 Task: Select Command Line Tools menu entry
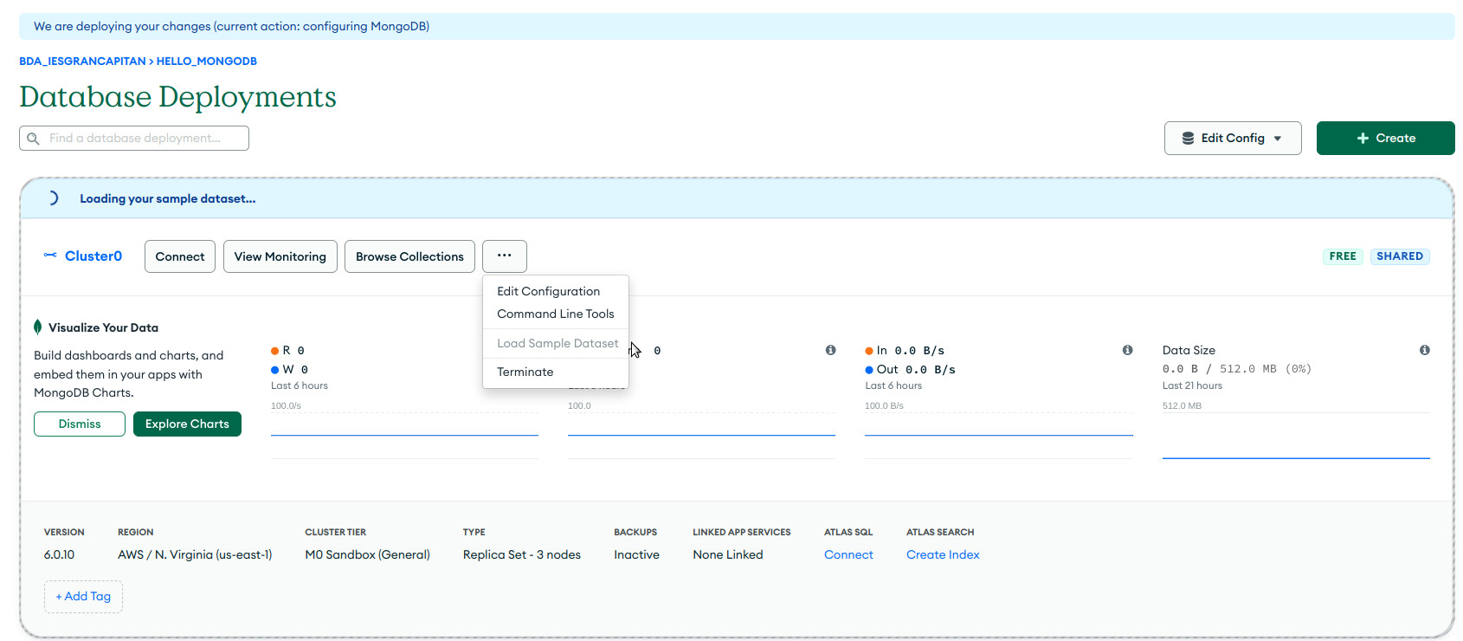555,314
